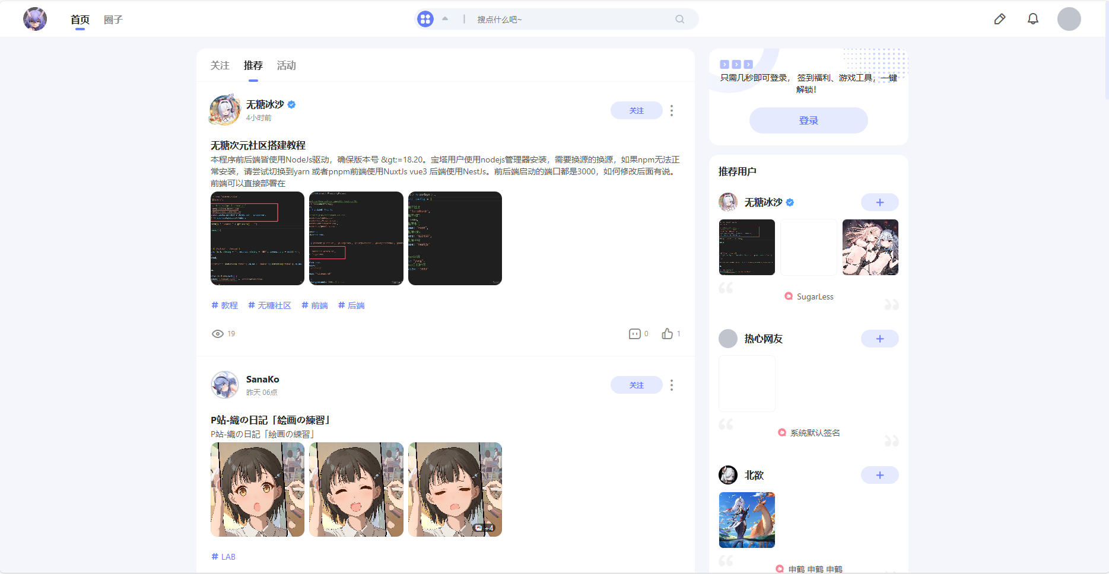Screen dimensions: 1109x574
Task: Click the search magnifier icon
Action: [680, 19]
